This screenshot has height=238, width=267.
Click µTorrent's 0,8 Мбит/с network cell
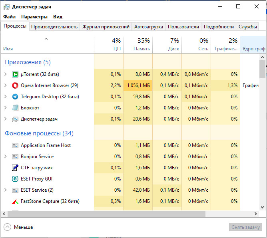(196, 74)
